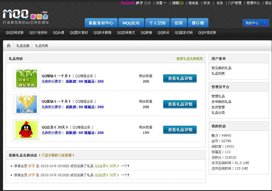Open the QQ会员 penguin thumbnail
The image size is (272, 191).
tap(27, 130)
